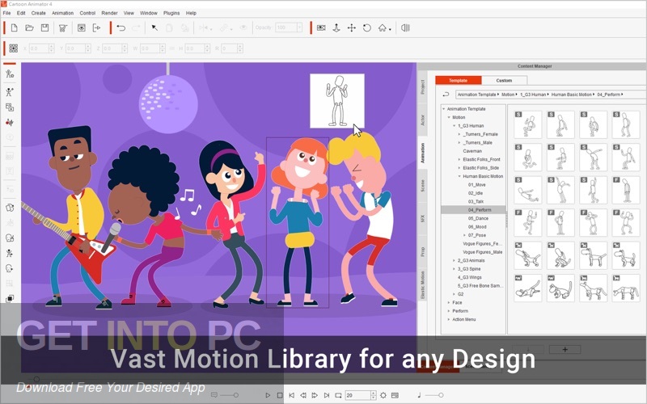647x404 pixels.
Task: Click the head profile icon in sidebar
Action: 10,268
